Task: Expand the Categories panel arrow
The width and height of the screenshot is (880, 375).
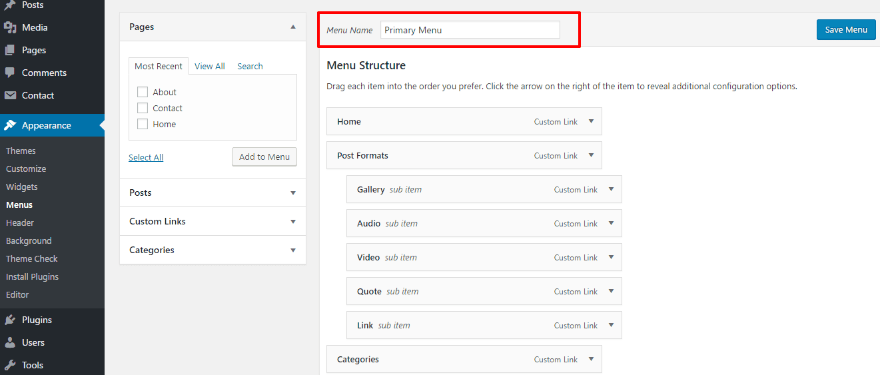Action: [293, 250]
